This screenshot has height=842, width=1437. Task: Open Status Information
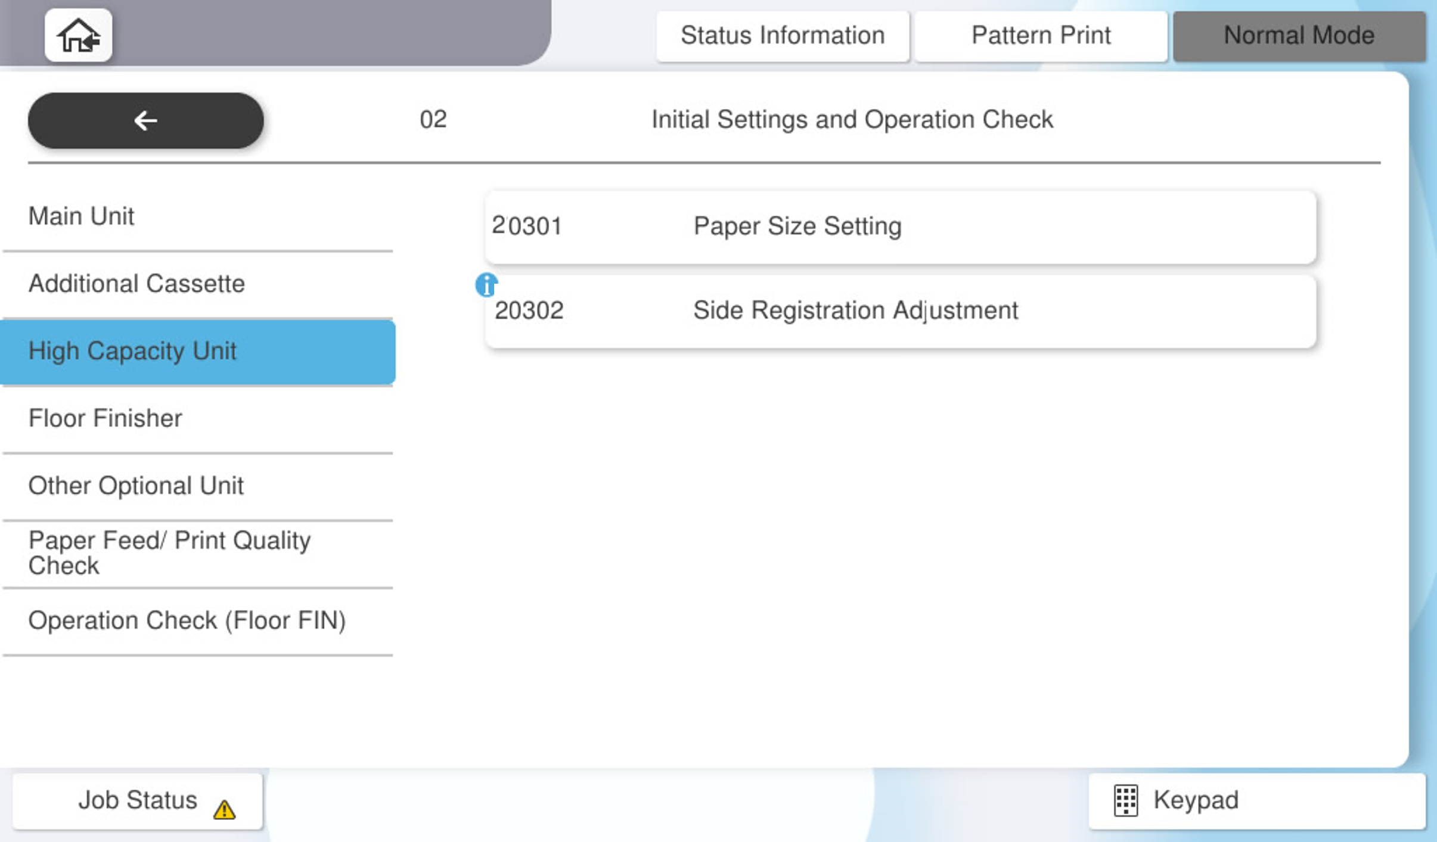(x=782, y=36)
